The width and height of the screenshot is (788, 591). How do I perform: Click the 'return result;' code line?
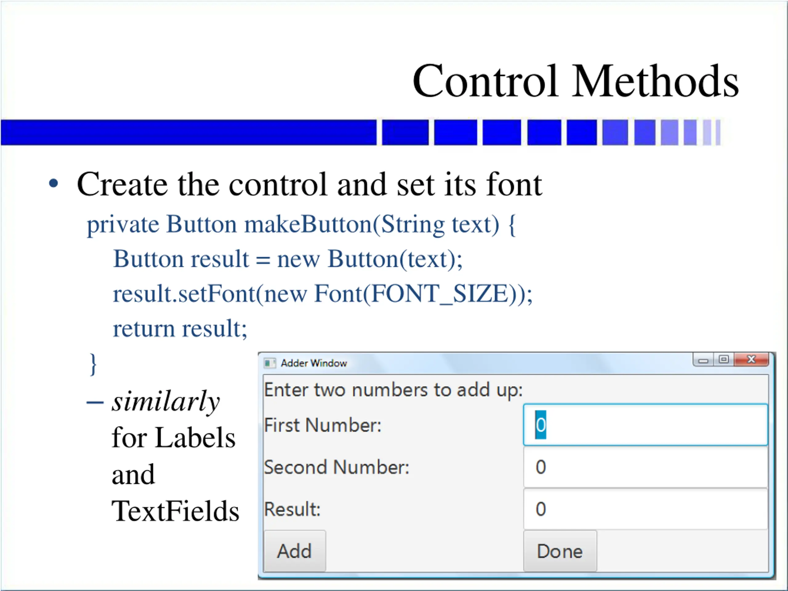pyautogui.click(x=180, y=328)
